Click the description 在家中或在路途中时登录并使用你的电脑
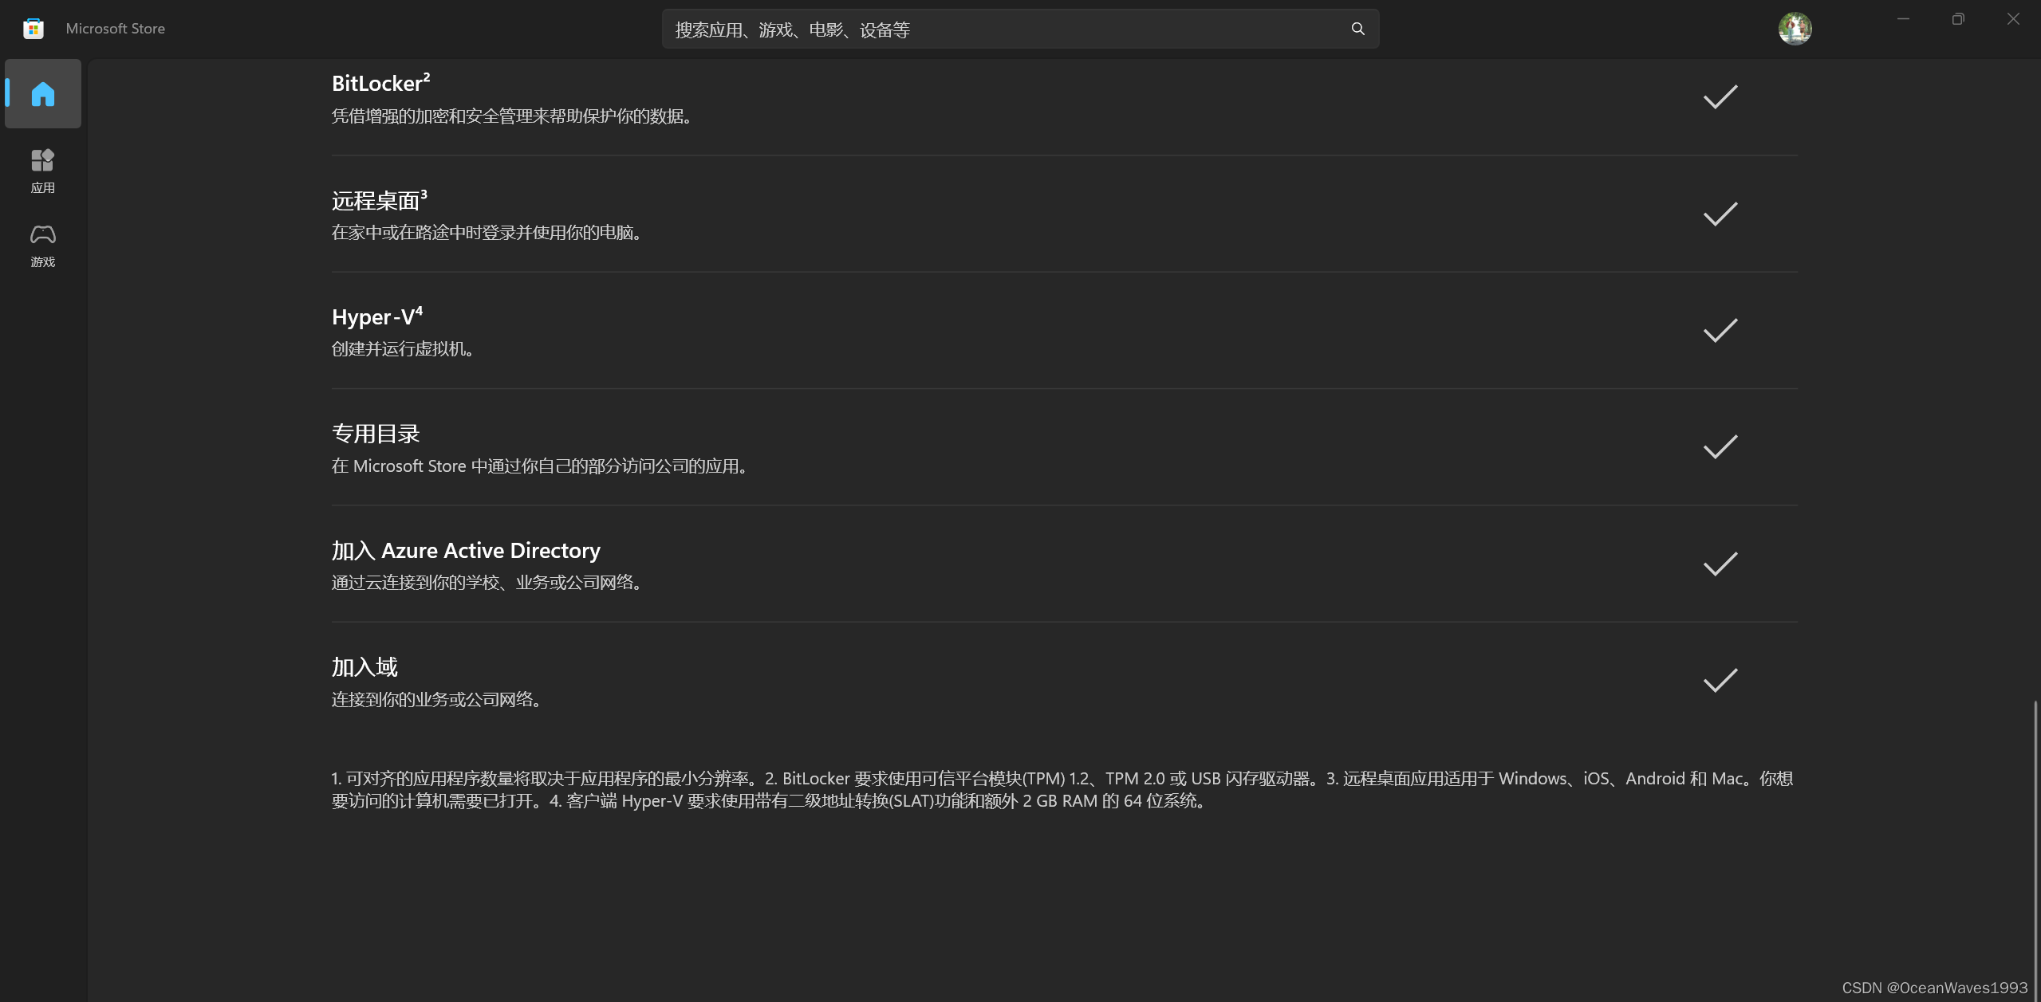 pos(487,233)
